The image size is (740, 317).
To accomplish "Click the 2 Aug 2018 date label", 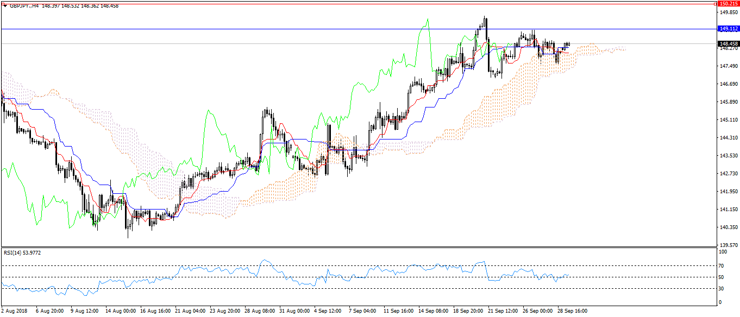I will click(14, 312).
